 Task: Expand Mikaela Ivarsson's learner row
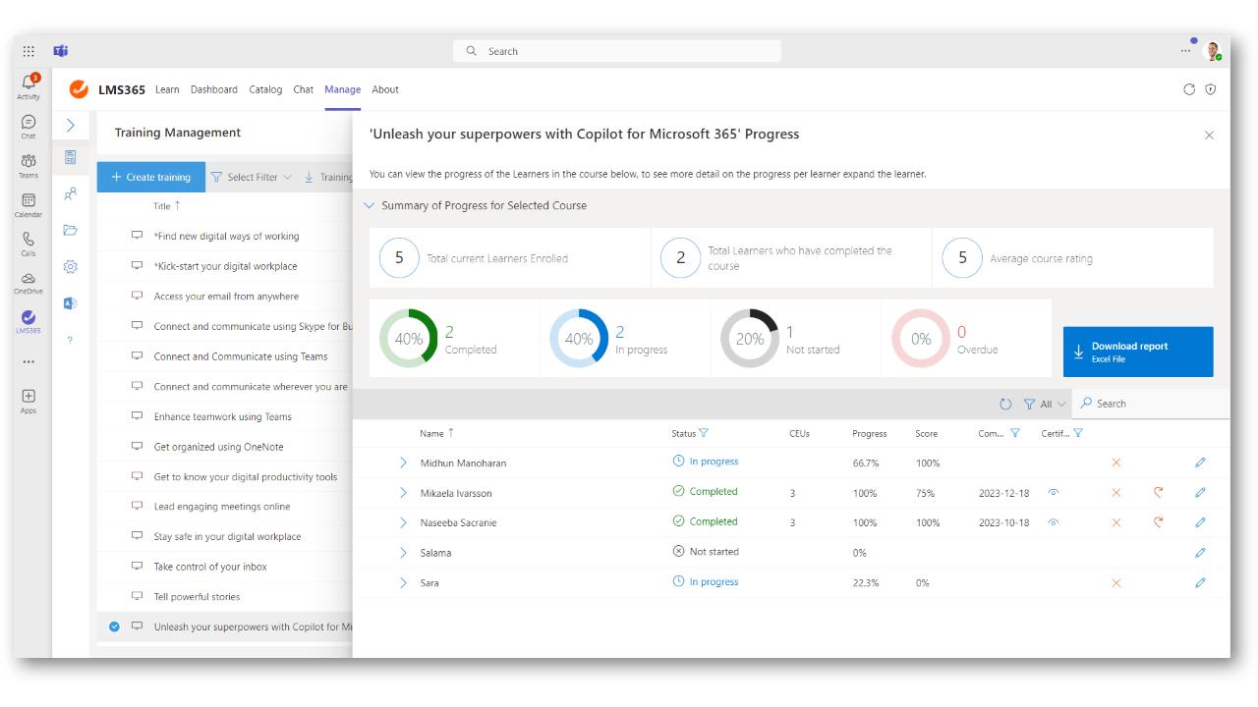click(x=403, y=493)
